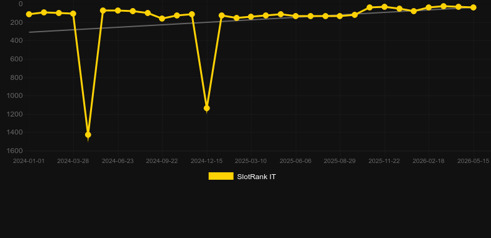Click the 2025-06-06 axis date label
Screen dimensions: 491x238
click(295, 161)
